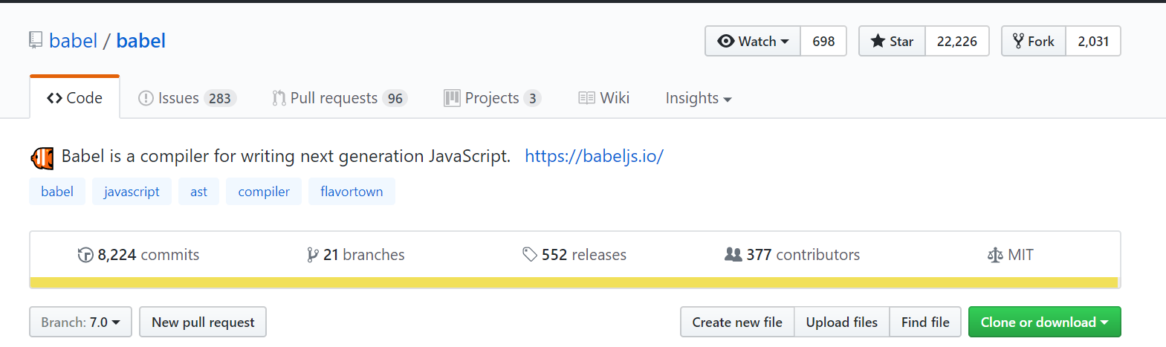Click the Issues exclamation icon

click(146, 98)
